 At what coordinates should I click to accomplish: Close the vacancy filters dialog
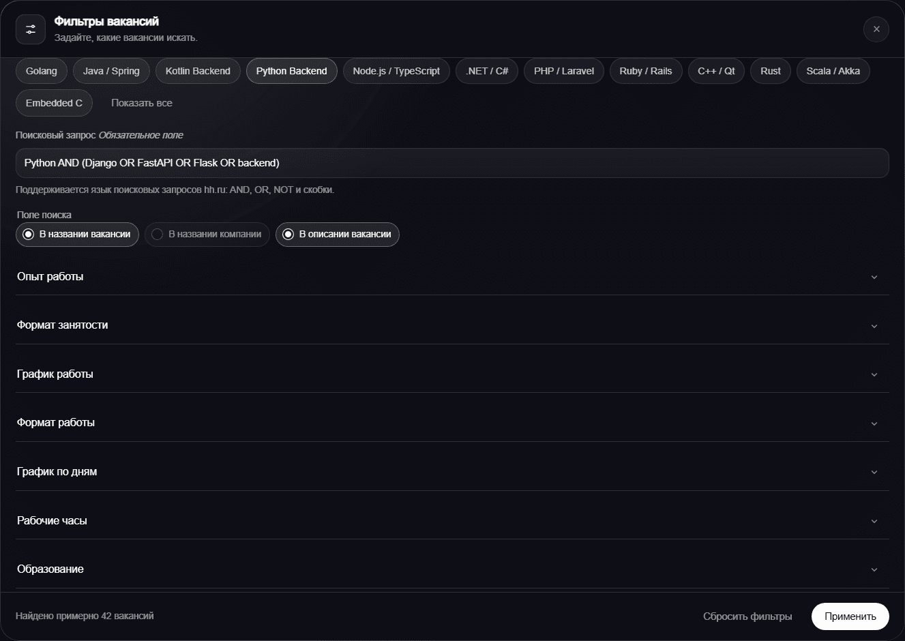876,29
